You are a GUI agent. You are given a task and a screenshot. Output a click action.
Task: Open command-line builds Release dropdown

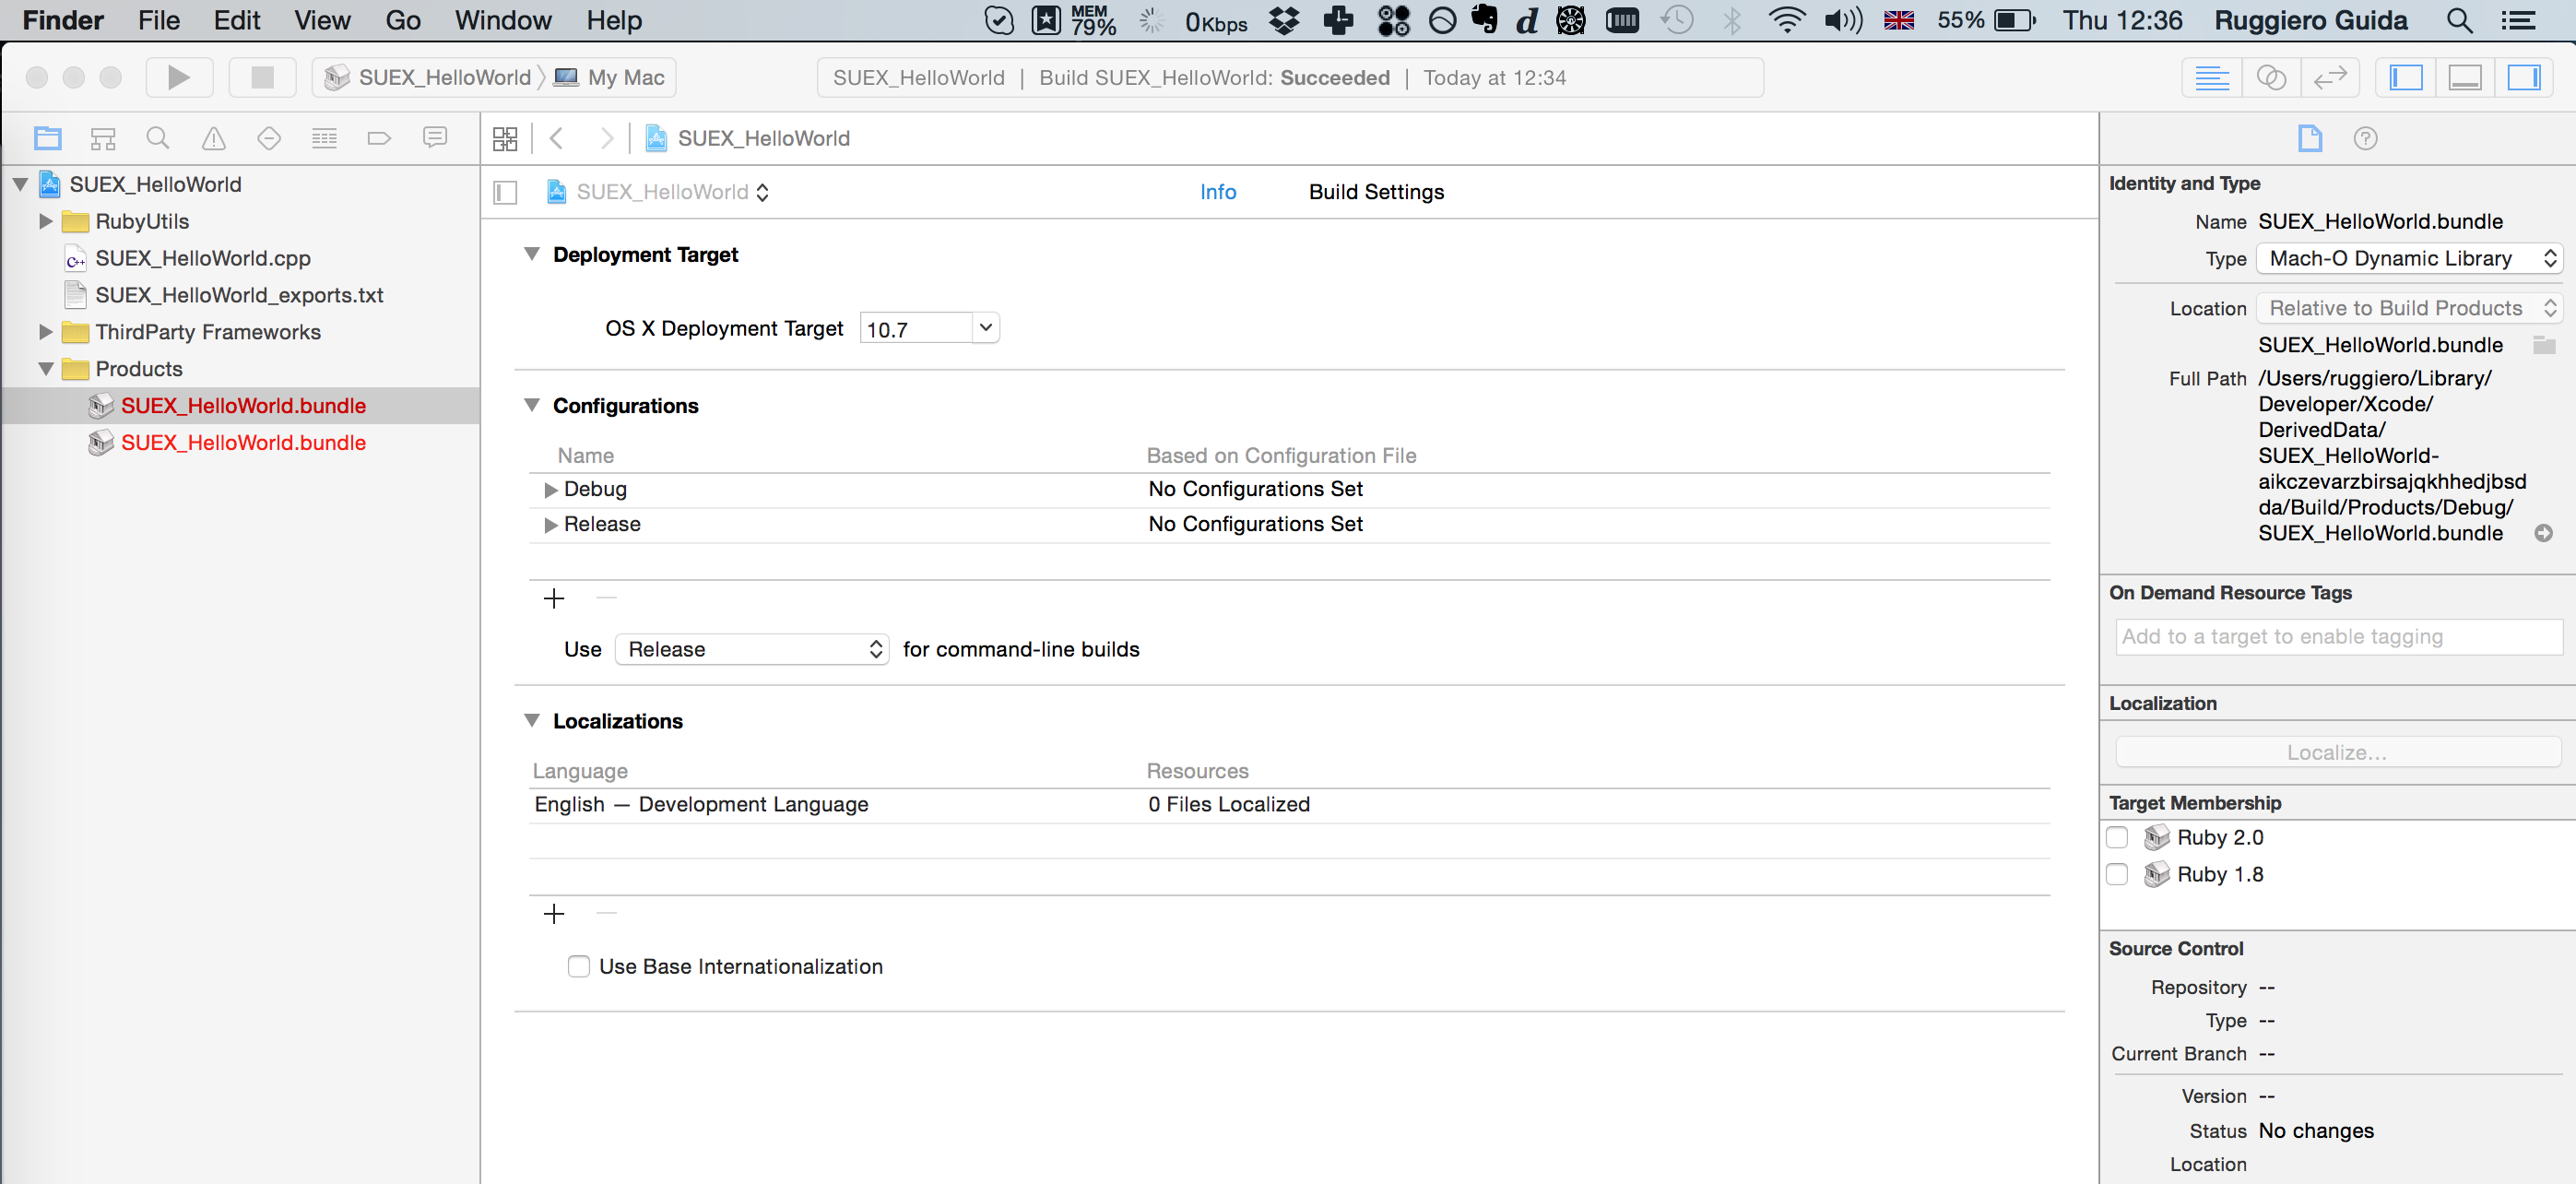tap(752, 649)
